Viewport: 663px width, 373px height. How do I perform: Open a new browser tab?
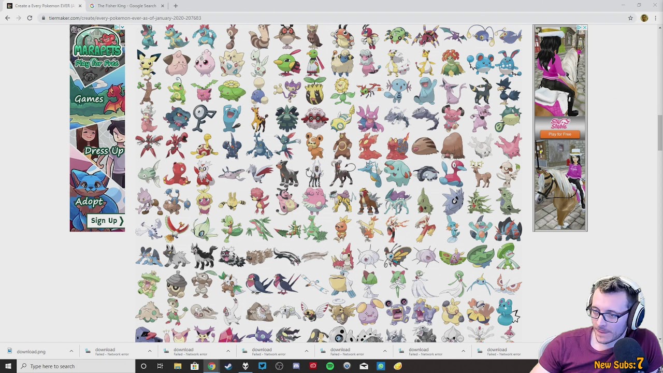click(x=176, y=6)
